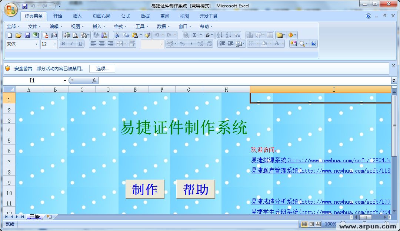400x231 pixels.
Task: Click the Merge and Center icon
Action: [x=120, y=44]
